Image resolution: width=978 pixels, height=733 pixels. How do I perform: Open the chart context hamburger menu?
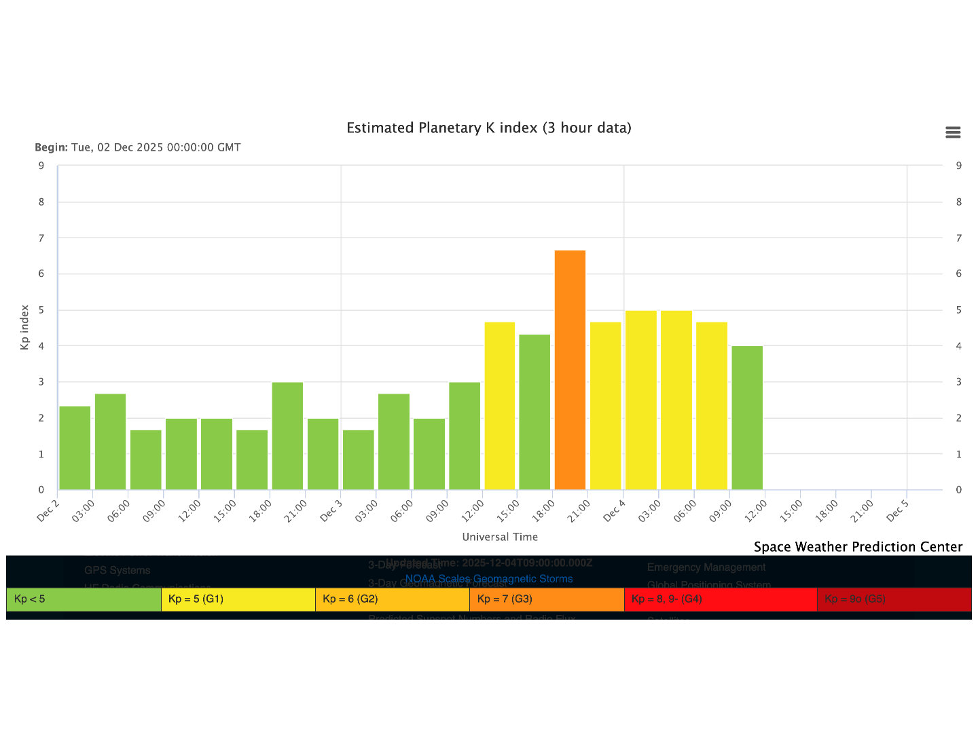click(x=953, y=132)
